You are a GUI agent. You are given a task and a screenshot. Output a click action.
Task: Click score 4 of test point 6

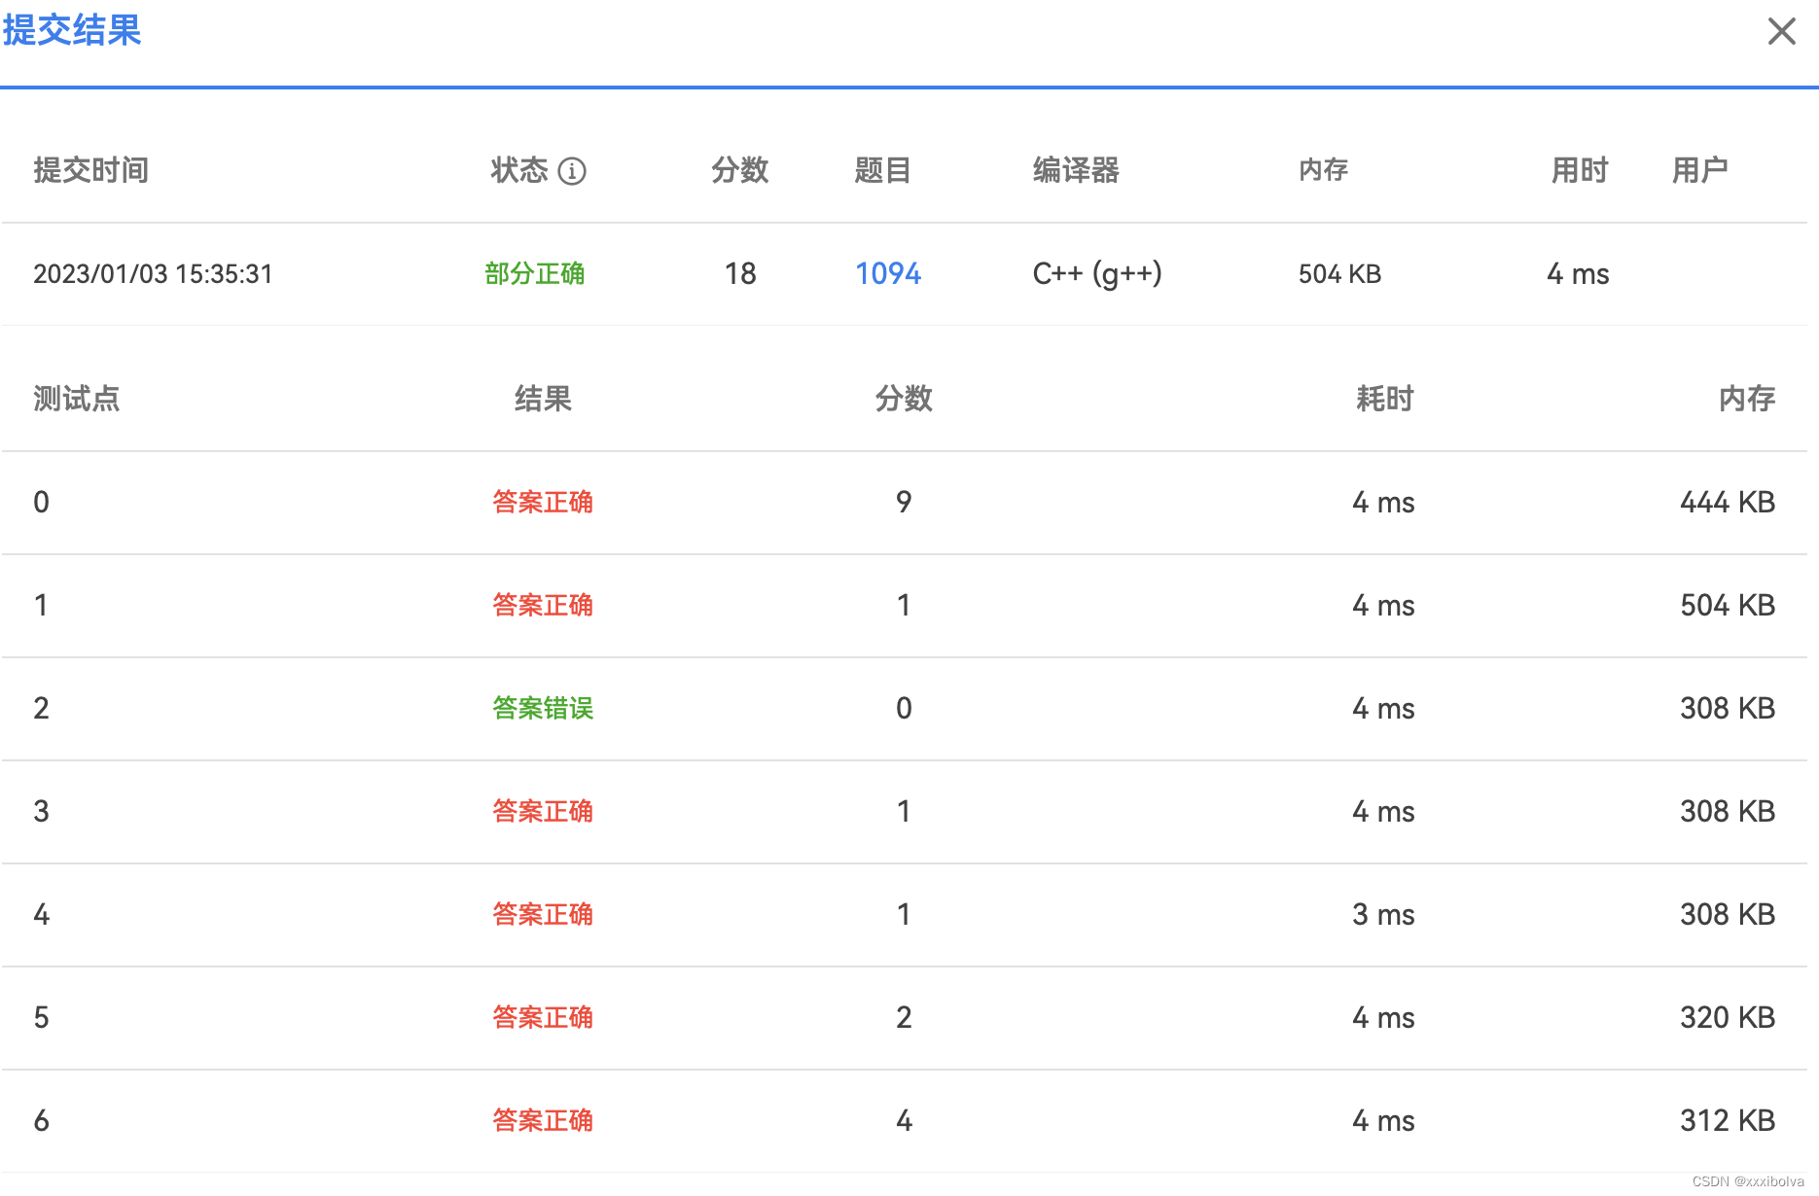(x=904, y=1121)
